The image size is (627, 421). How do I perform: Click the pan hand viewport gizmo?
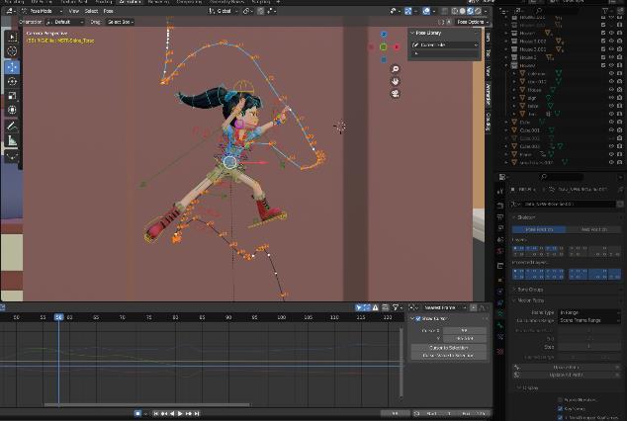[x=395, y=81]
